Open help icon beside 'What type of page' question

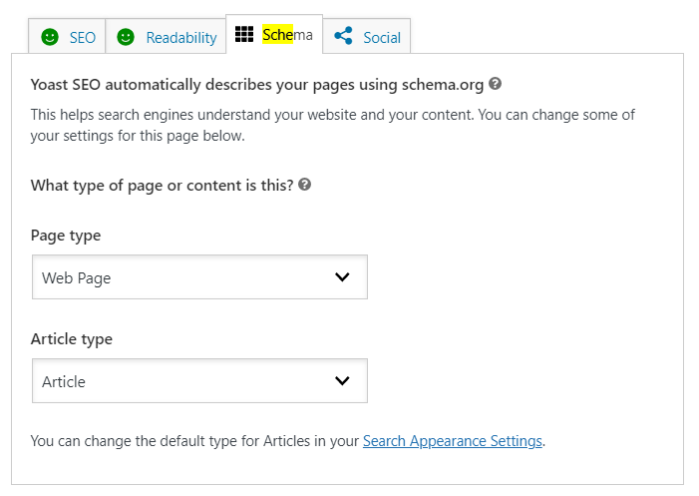point(304,185)
